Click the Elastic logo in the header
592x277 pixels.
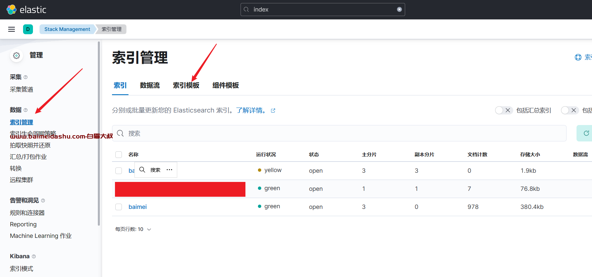26,10
